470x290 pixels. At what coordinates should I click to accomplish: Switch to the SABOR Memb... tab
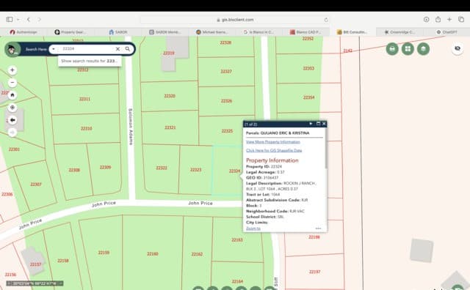point(164,32)
